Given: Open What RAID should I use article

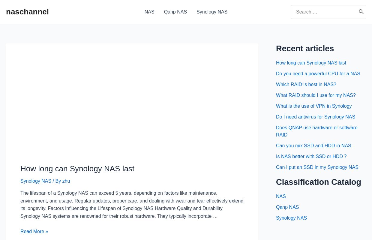Looking at the screenshot, I should tap(316, 95).
